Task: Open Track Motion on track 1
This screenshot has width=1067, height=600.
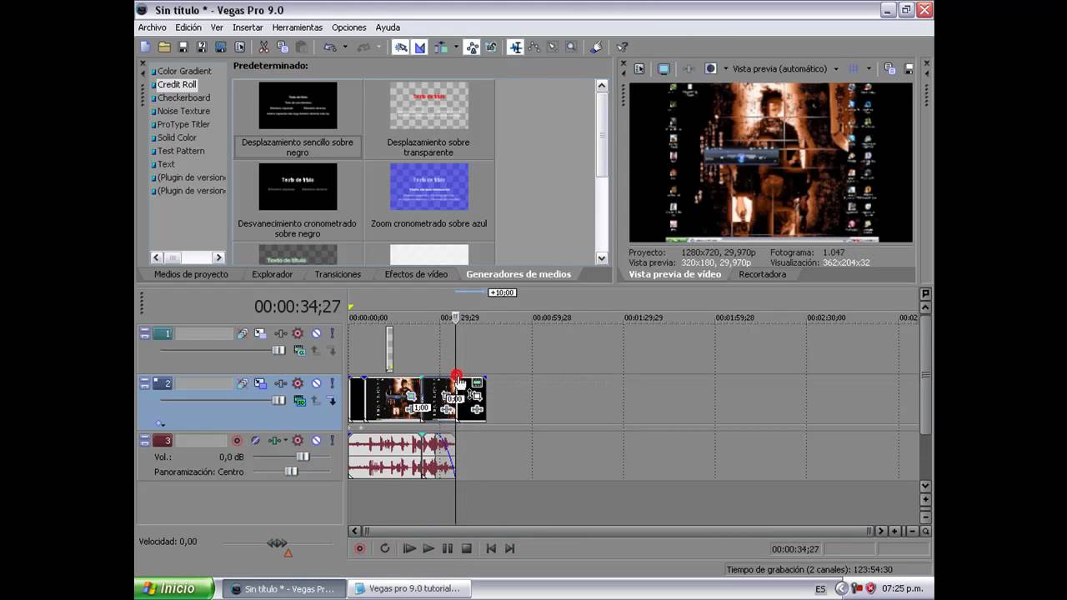Action: tap(260, 333)
